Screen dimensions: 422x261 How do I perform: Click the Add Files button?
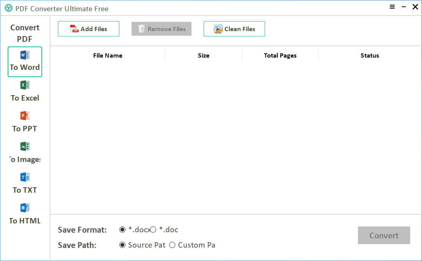click(89, 29)
